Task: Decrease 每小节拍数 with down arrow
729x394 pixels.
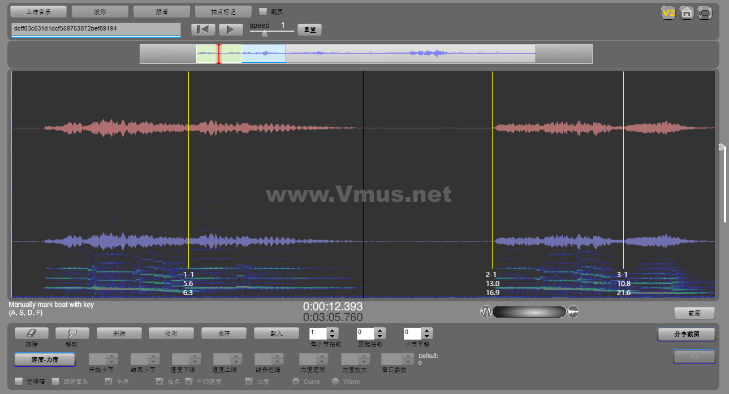Action: coord(333,336)
